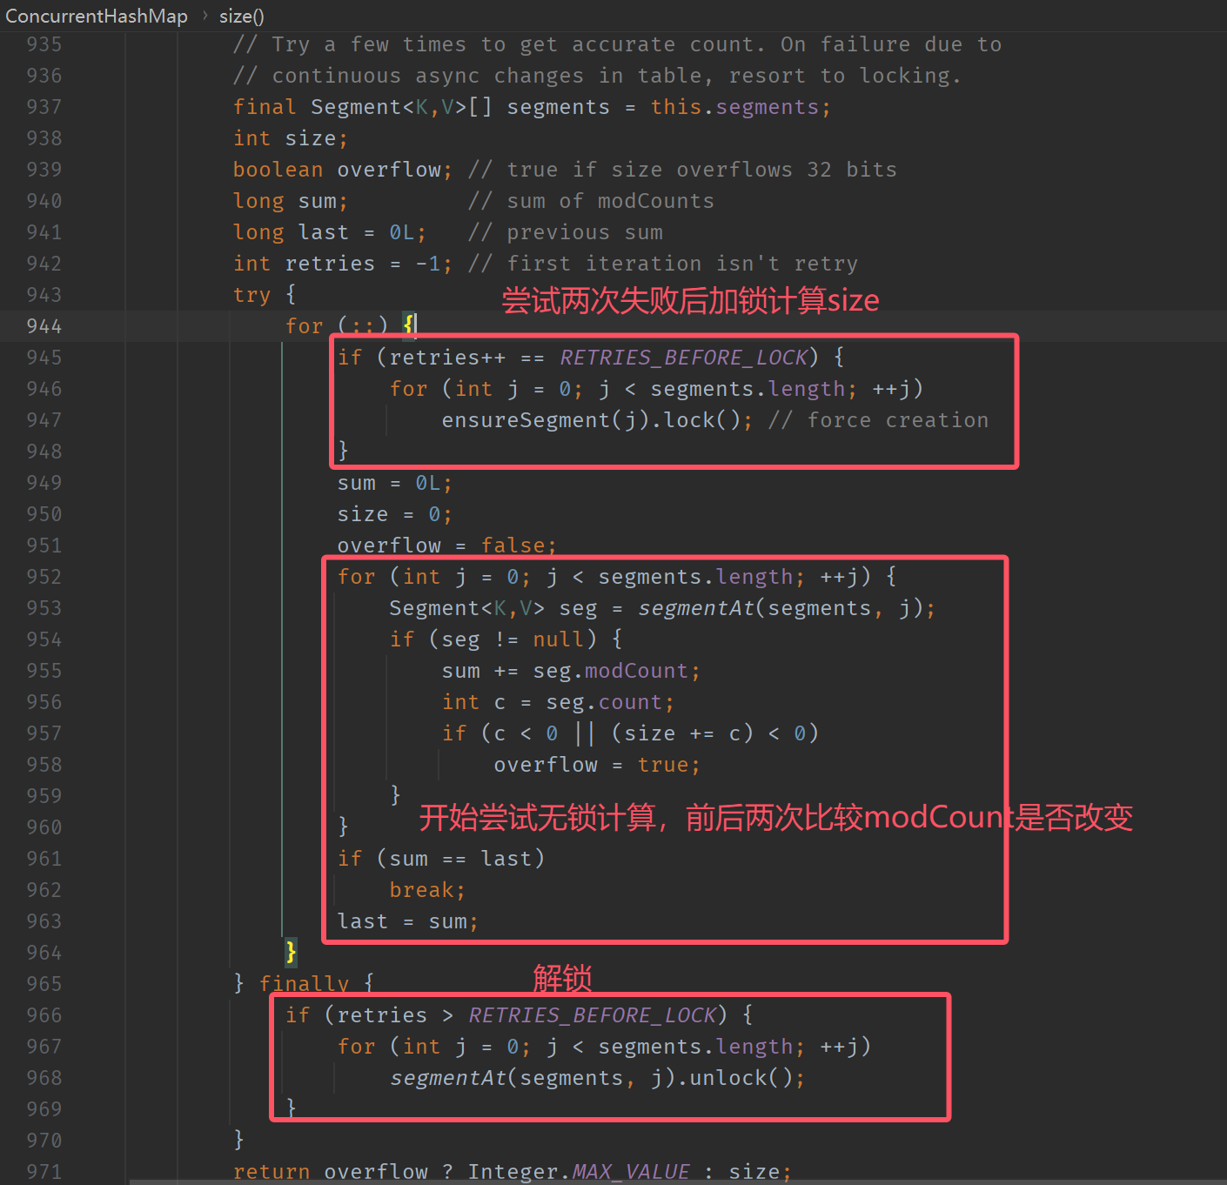The height and width of the screenshot is (1185, 1227).
Task: Click 'retries = -1' on line 942
Action: click(363, 264)
